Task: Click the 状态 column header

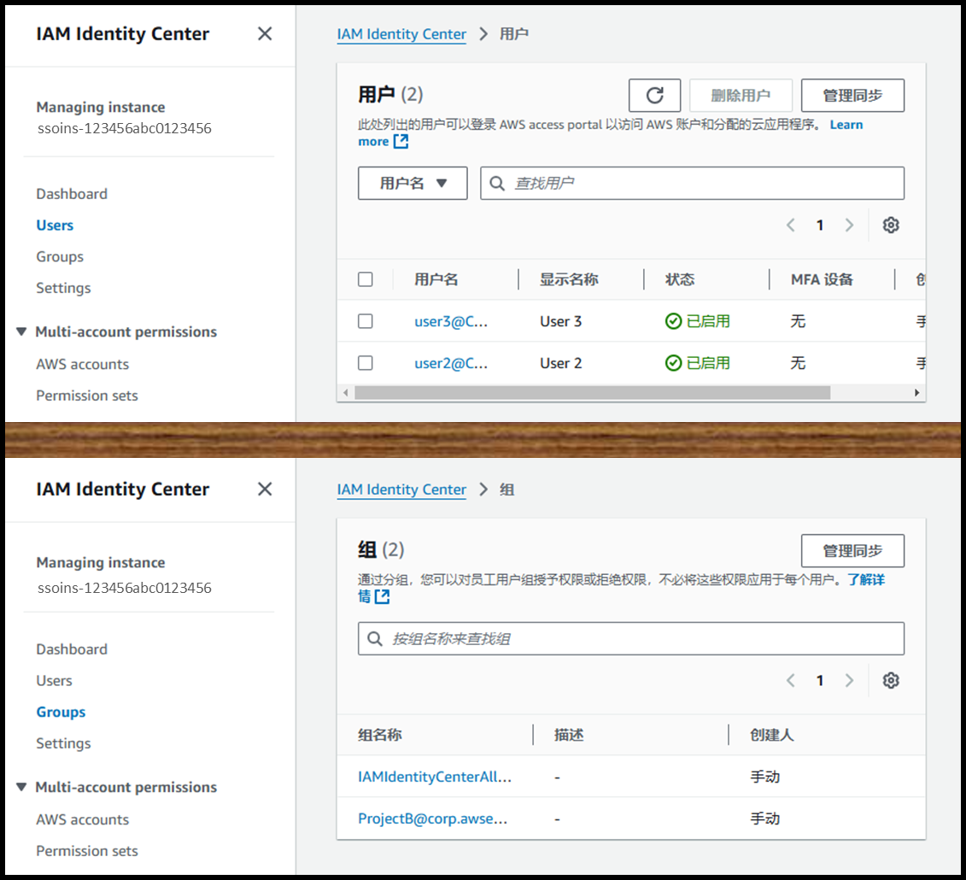Action: (680, 279)
